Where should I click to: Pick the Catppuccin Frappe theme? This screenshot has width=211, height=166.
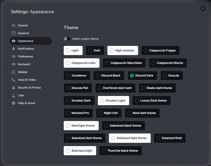(x=160, y=50)
